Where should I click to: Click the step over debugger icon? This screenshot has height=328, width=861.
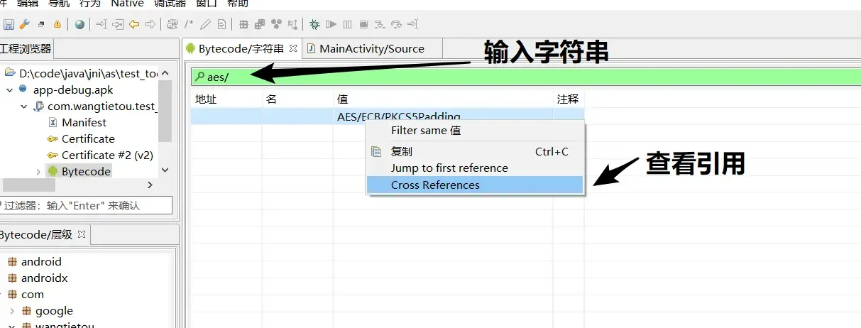(396, 24)
